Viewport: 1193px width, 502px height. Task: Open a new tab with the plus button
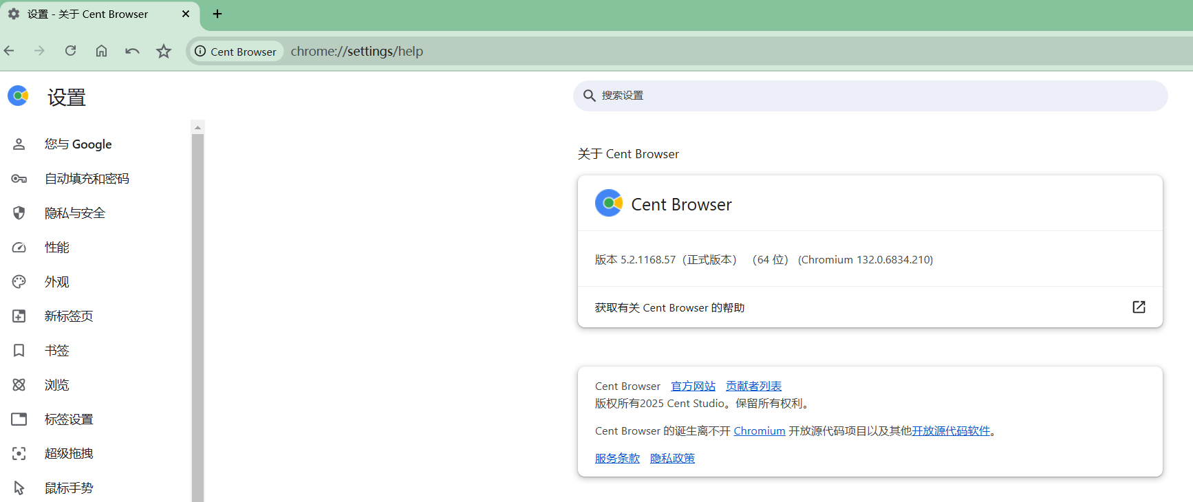(217, 14)
